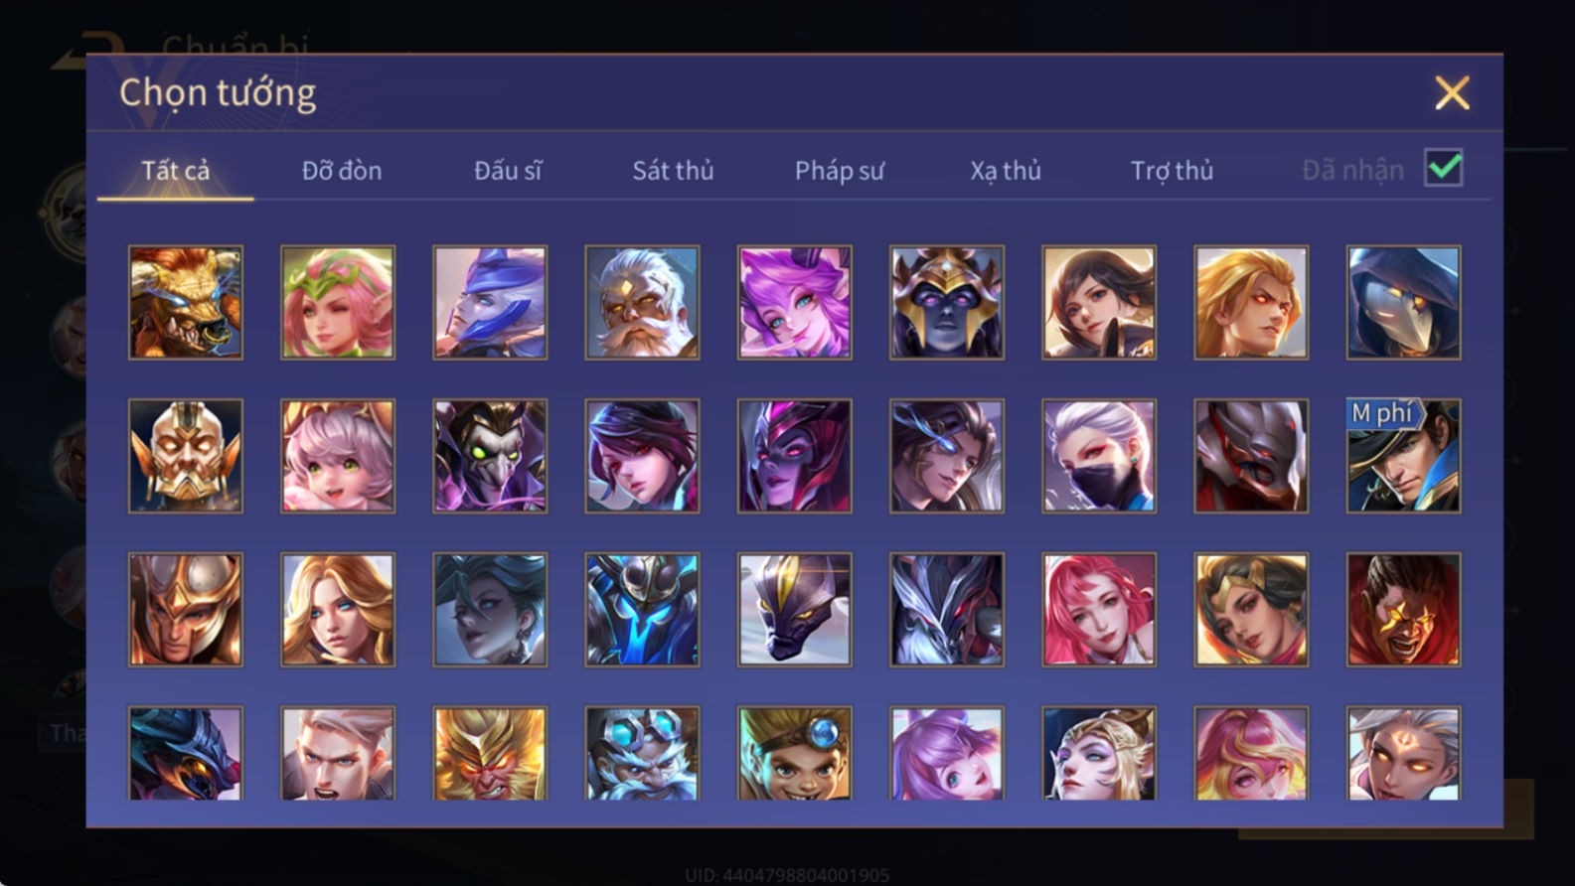The height and width of the screenshot is (886, 1575).
Task: Choose the hooded plague-mask hero portrait
Action: [x=1403, y=302]
